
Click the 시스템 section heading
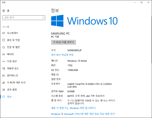(6, 27)
